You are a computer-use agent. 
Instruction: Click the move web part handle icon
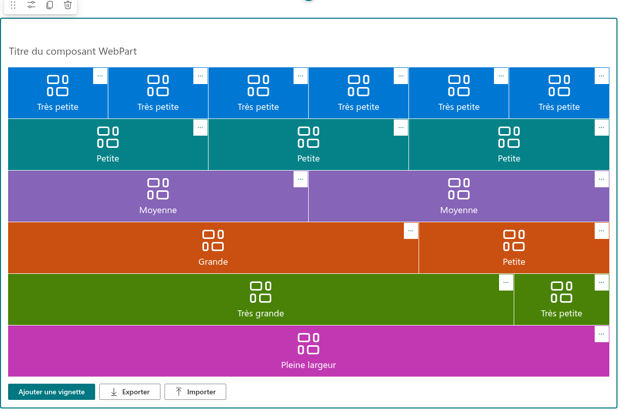coord(13,5)
